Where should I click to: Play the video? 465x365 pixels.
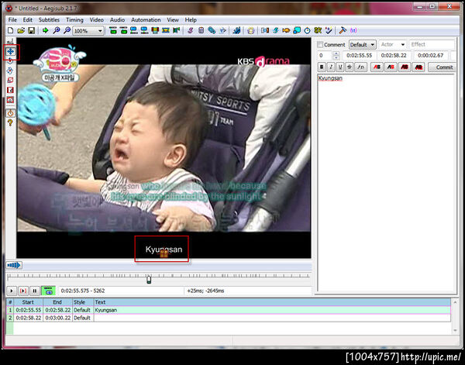(x=12, y=291)
